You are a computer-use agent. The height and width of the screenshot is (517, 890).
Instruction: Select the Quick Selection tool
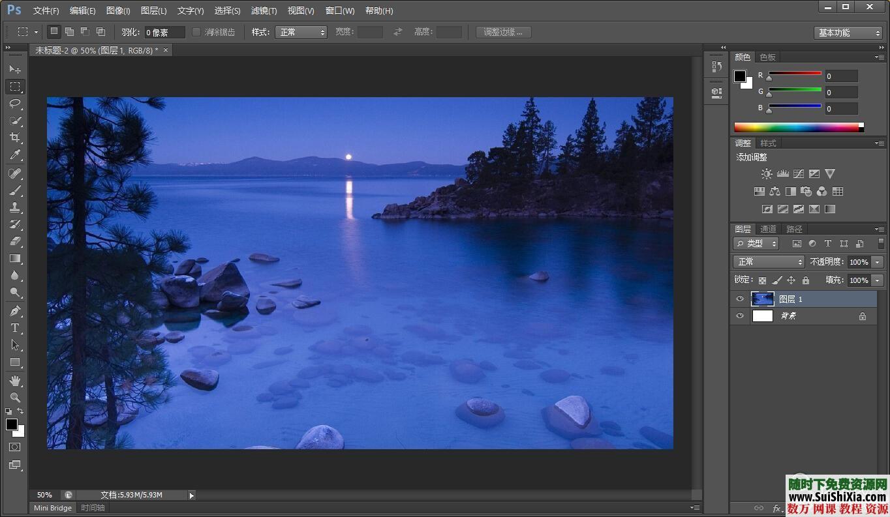tap(14, 121)
